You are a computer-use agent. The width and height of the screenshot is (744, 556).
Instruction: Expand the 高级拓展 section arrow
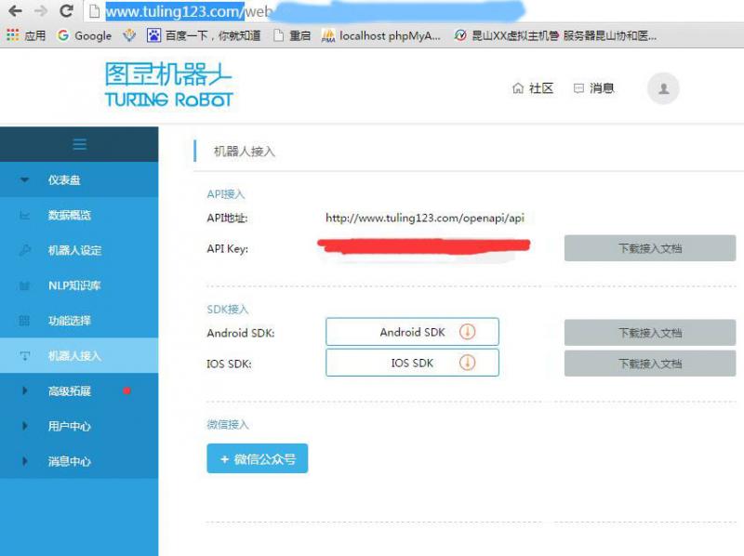click(25, 391)
